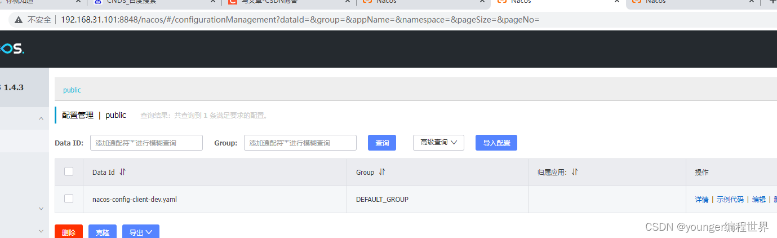Open 详情 for nacos-config-client-dev.yaml
This screenshot has height=238, width=777.
tap(701, 199)
